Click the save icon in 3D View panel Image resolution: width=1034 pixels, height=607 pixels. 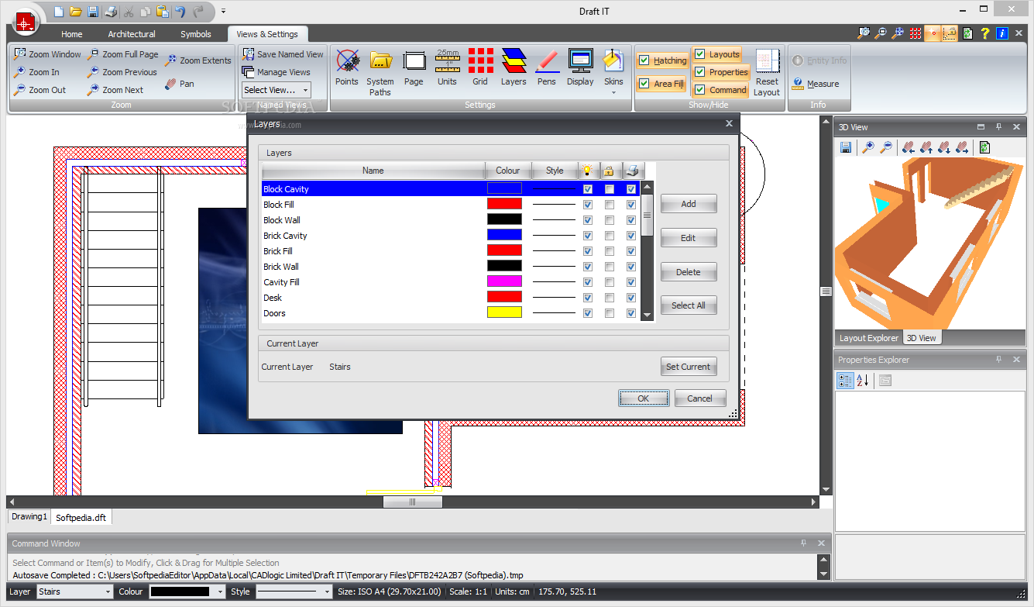coord(846,147)
